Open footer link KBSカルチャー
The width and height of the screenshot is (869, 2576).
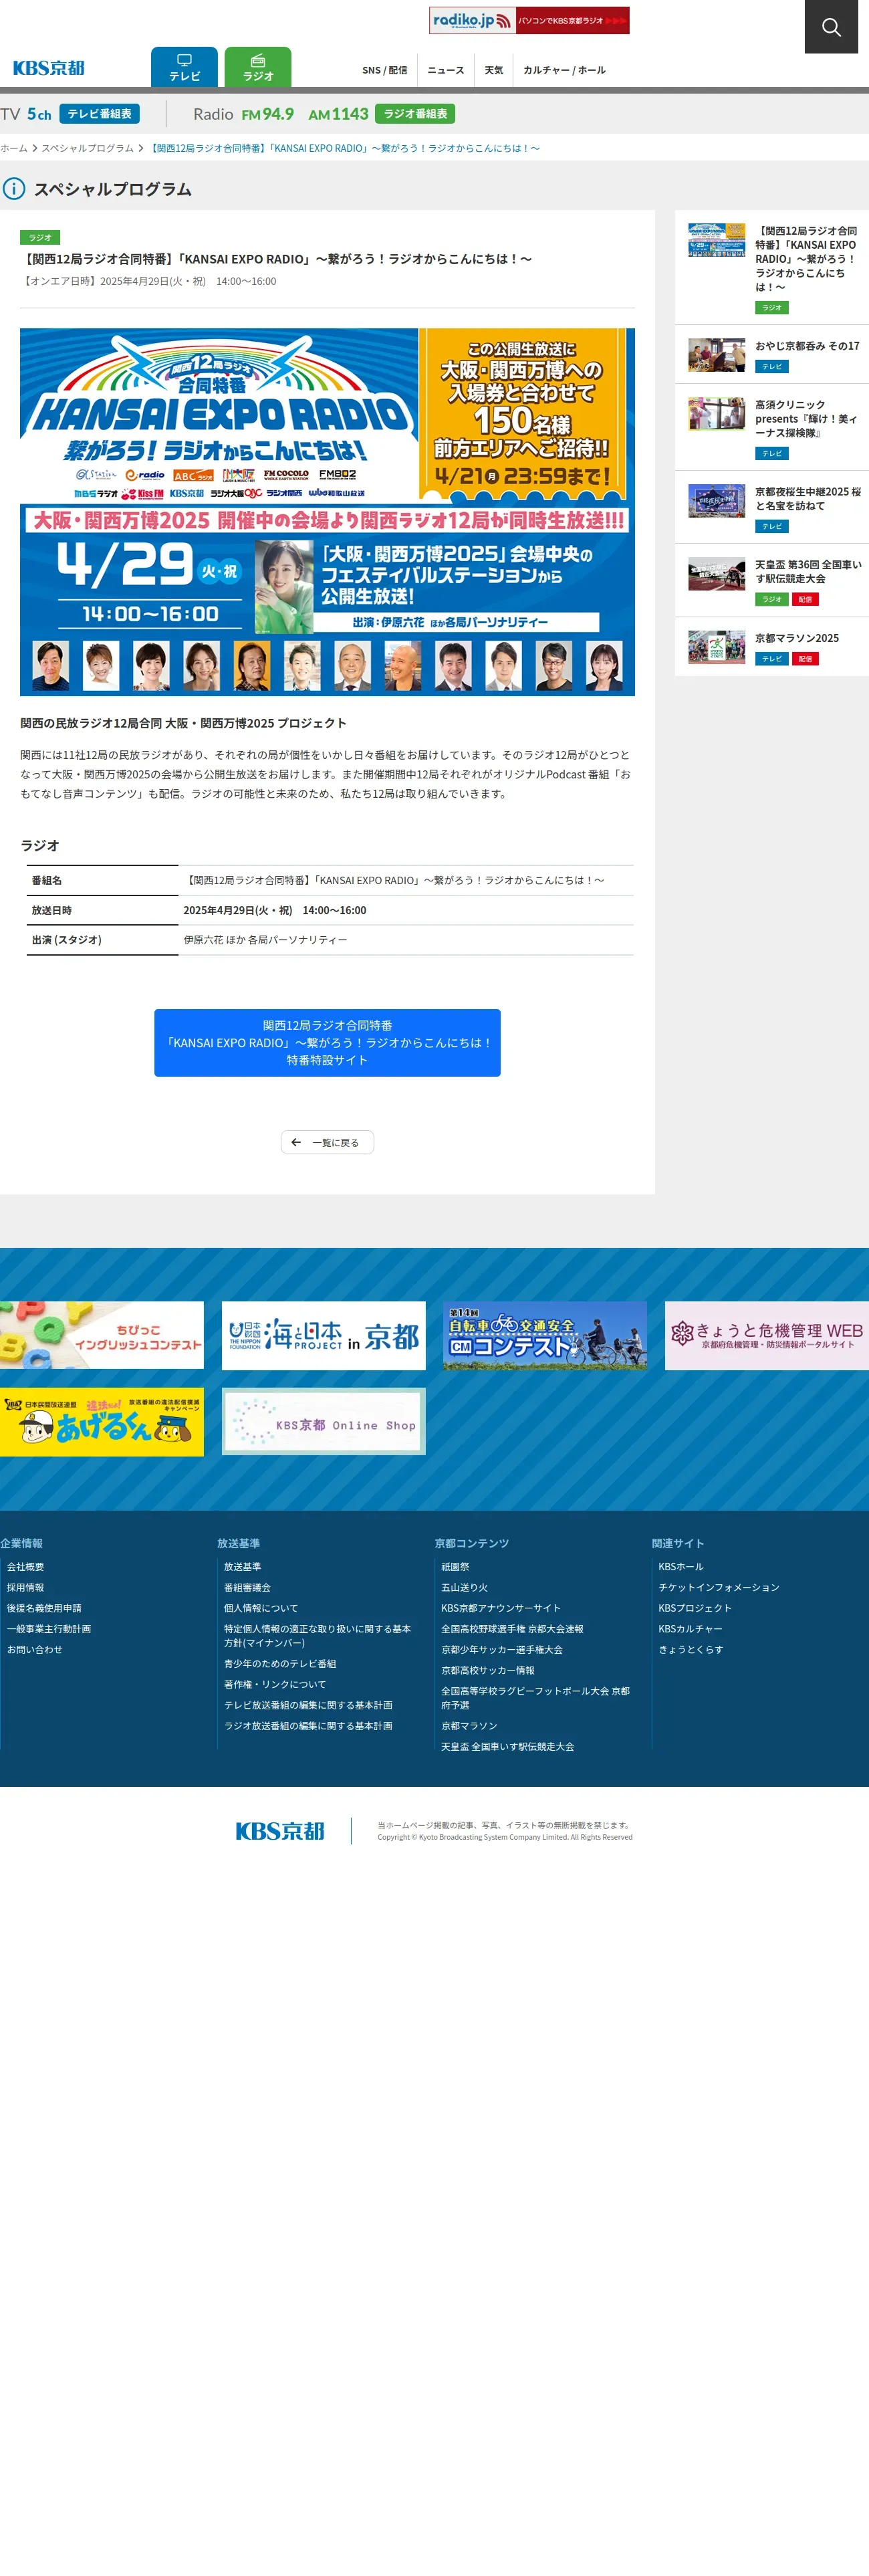pyautogui.click(x=690, y=1630)
